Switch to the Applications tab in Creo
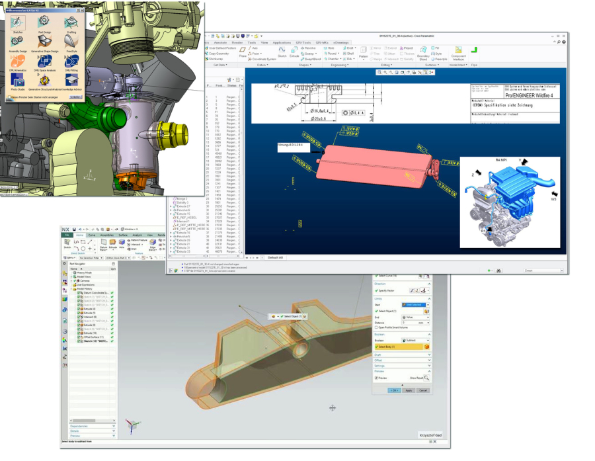The image size is (595, 461). click(x=282, y=42)
